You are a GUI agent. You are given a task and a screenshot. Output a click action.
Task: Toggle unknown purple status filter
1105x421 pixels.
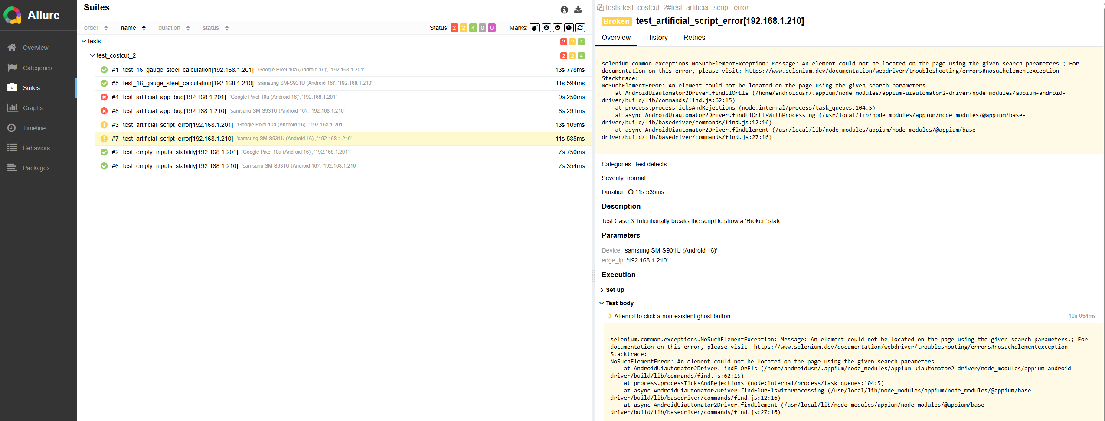492,28
